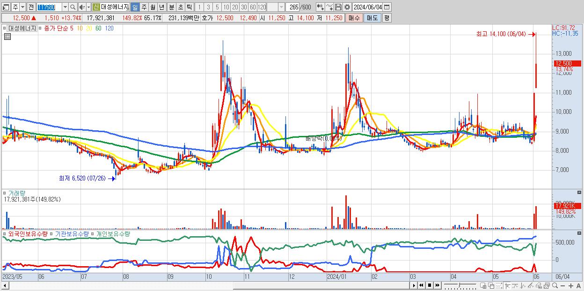Click the zigzag wave analysis icon
The width and height of the screenshot is (584, 291).
pos(523,286)
